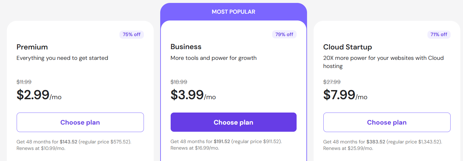Click the $3.99/mo price
463x161 pixels.
click(193, 95)
